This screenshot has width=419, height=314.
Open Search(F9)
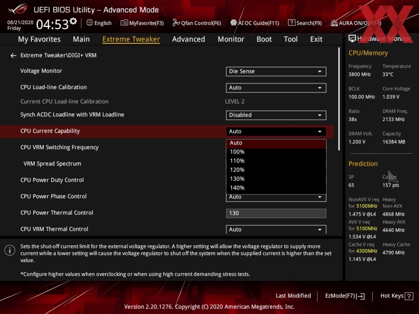tap(305, 23)
